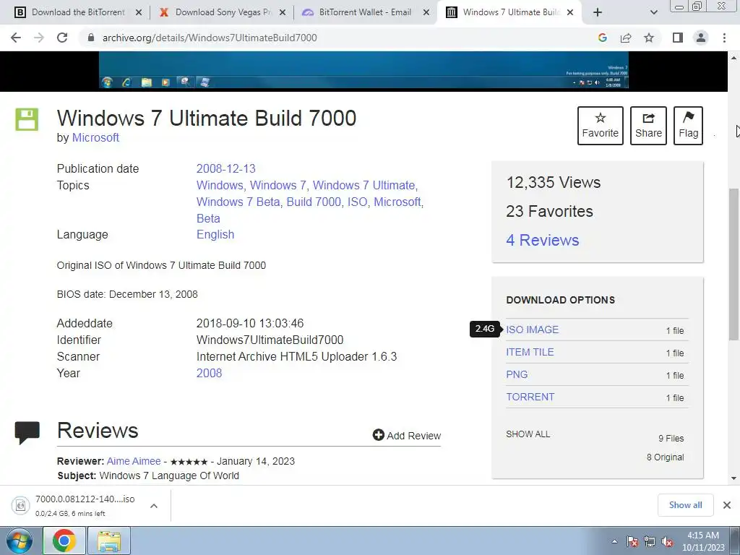740x555 pixels.
Task: Open Chrome three-dot menu
Action: point(724,38)
